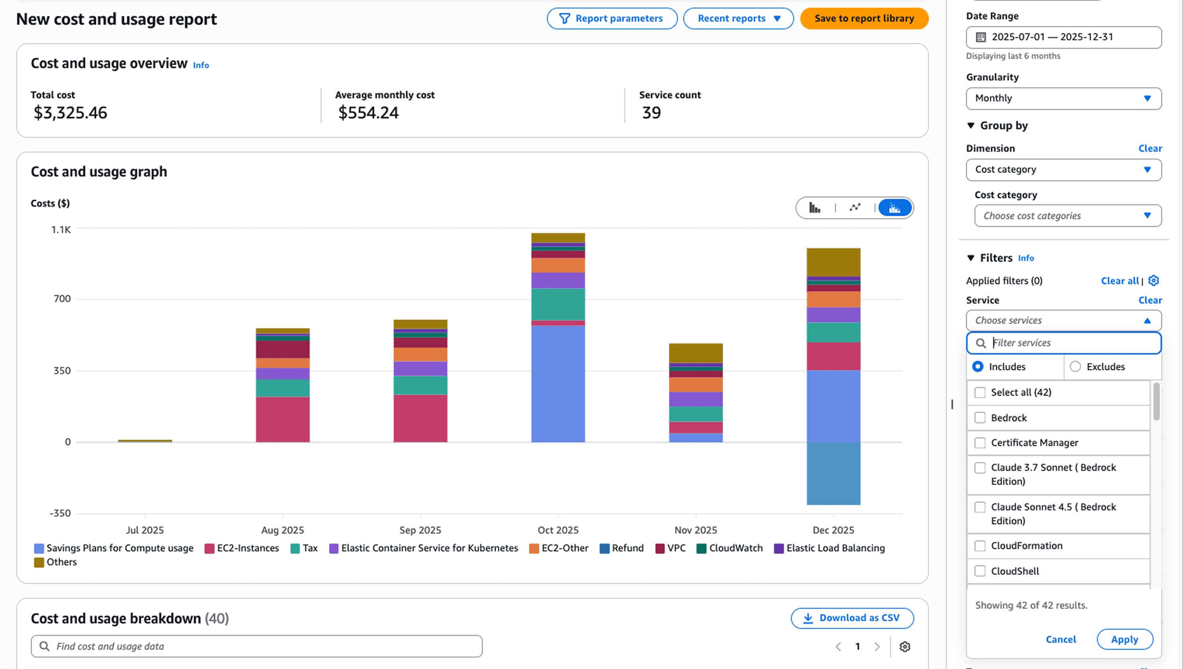Switch to bar chart view icon
Viewport: 1183px width, 669px height.
click(814, 208)
